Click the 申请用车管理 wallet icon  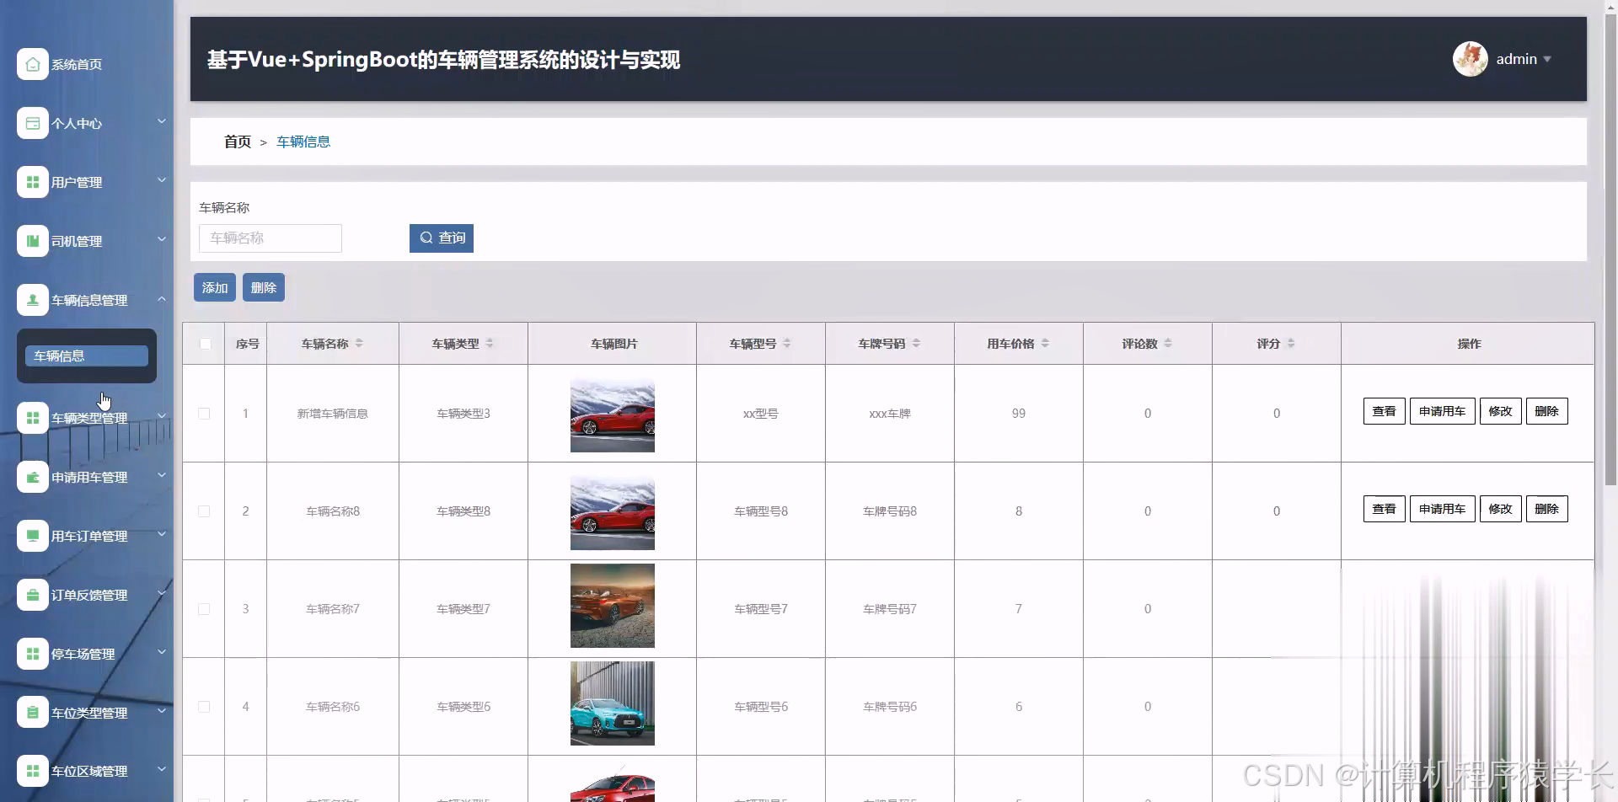tap(32, 477)
